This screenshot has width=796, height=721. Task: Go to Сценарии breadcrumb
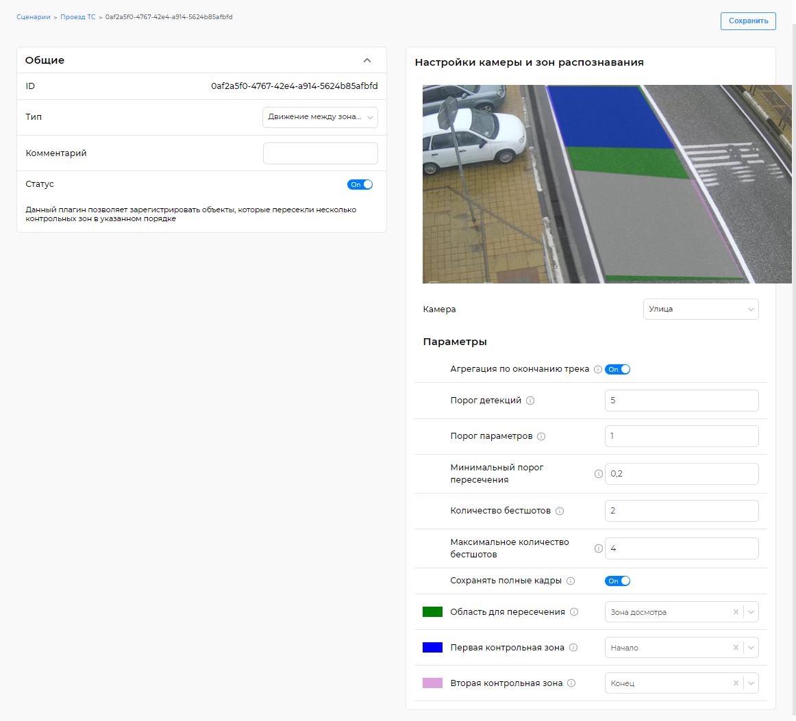pyautogui.click(x=34, y=16)
